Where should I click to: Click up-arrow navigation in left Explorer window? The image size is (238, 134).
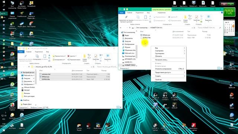point(29,67)
